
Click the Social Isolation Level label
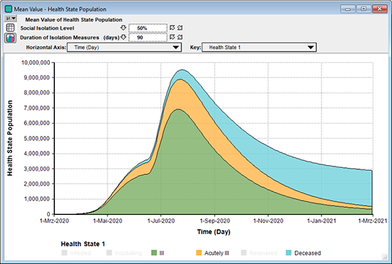(47, 28)
